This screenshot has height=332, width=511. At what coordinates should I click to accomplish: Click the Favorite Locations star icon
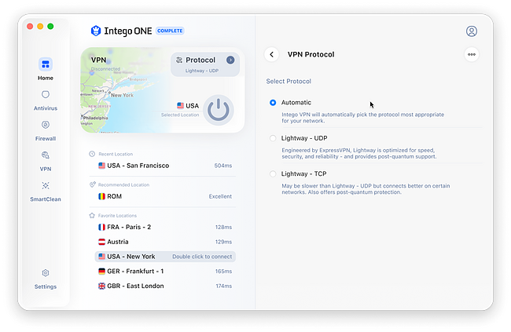(92, 216)
